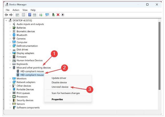Expand the Network adapters category
This screenshot has height=117, width=165.
tap(10, 82)
